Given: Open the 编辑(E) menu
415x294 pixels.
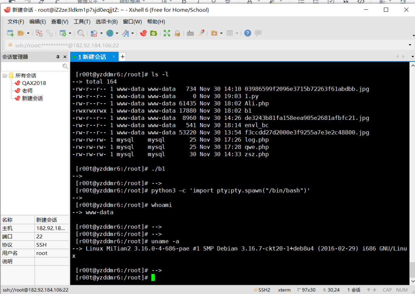Looking at the screenshot, I should pos(38,22).
